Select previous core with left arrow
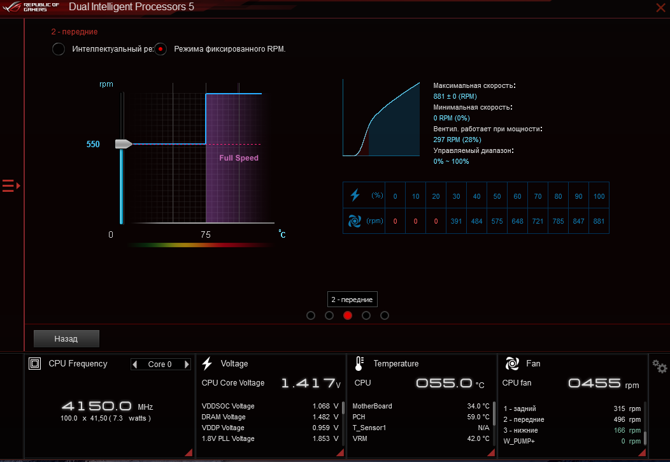The image size is (670, 462). [135, 364]
